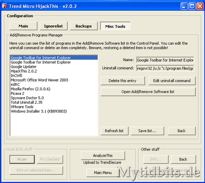Select Picasa 2 in the list
Screen dimensions: 205x183
[54, 94]
